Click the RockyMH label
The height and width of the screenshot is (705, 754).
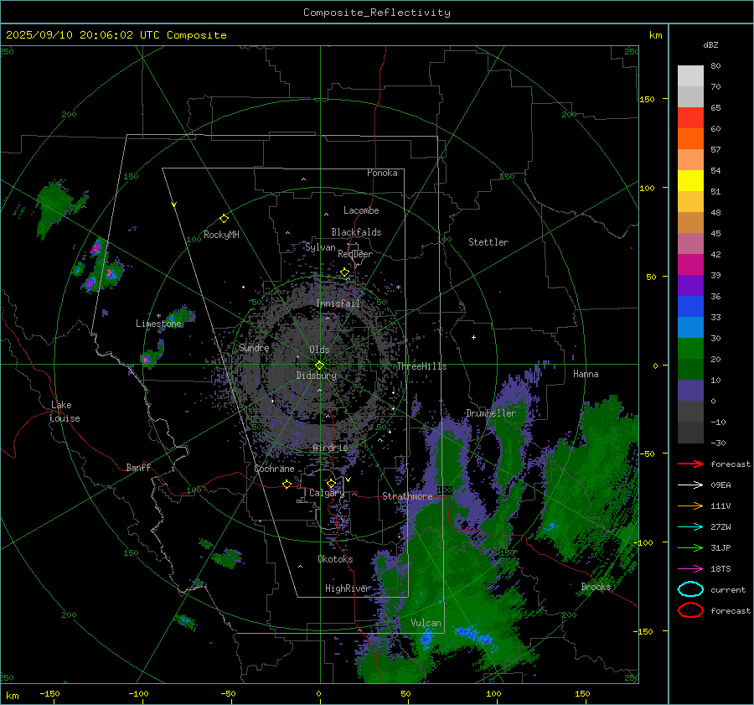221,235
